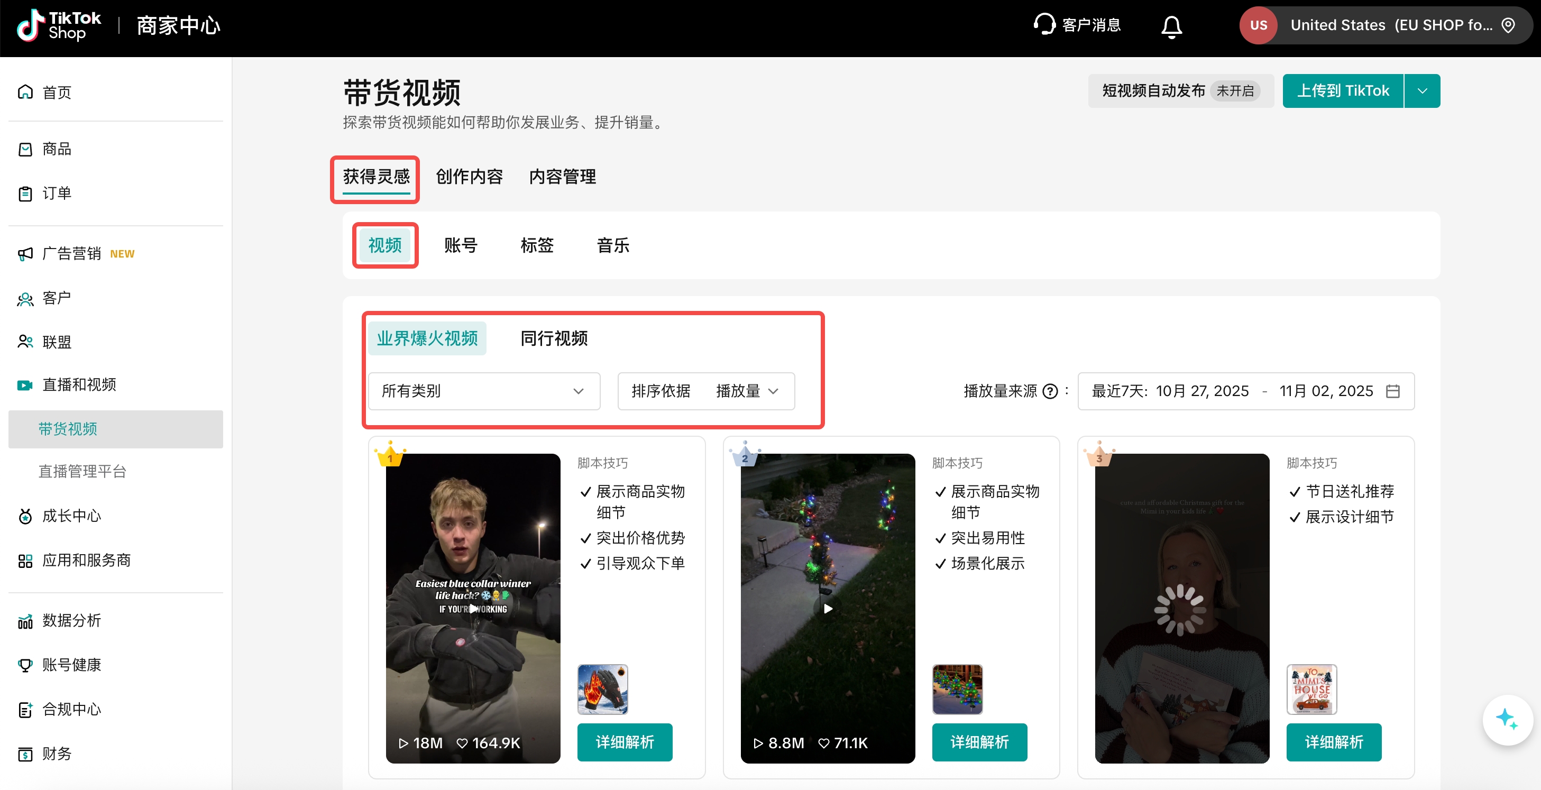Open Data Analytics (数据分析) in sidebar
The width and height of the screenshot is (1541, 790).
point(71,620)
